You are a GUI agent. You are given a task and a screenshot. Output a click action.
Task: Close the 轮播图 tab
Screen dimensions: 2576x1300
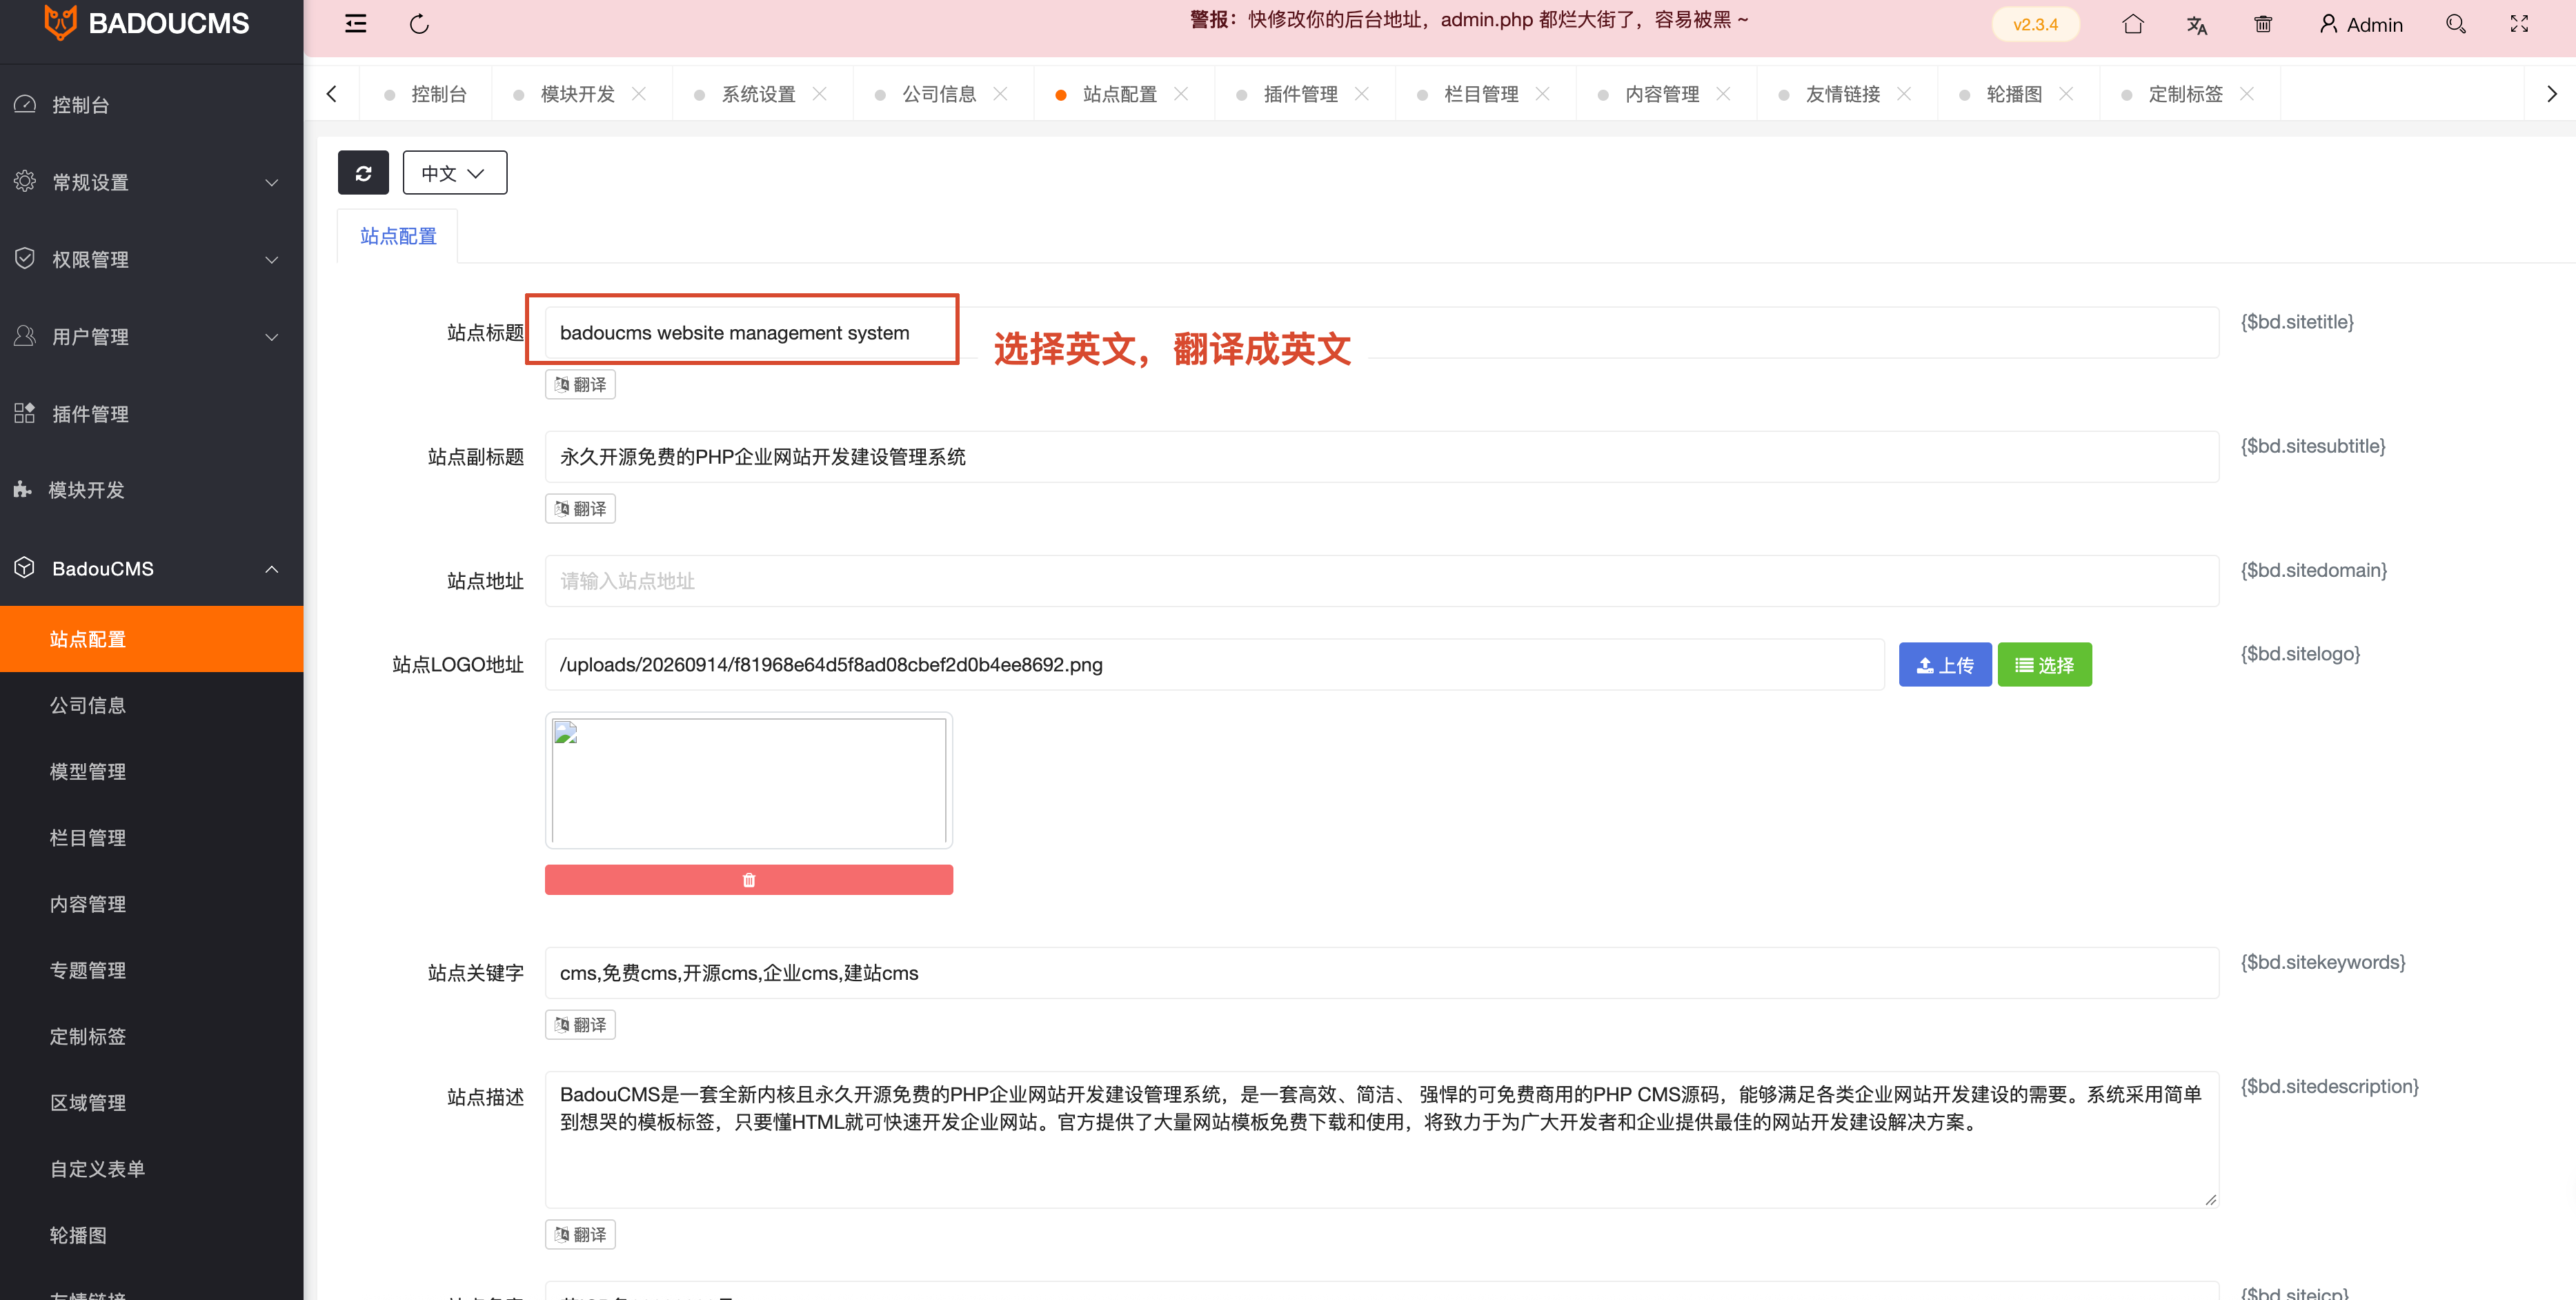(2066, 93)
